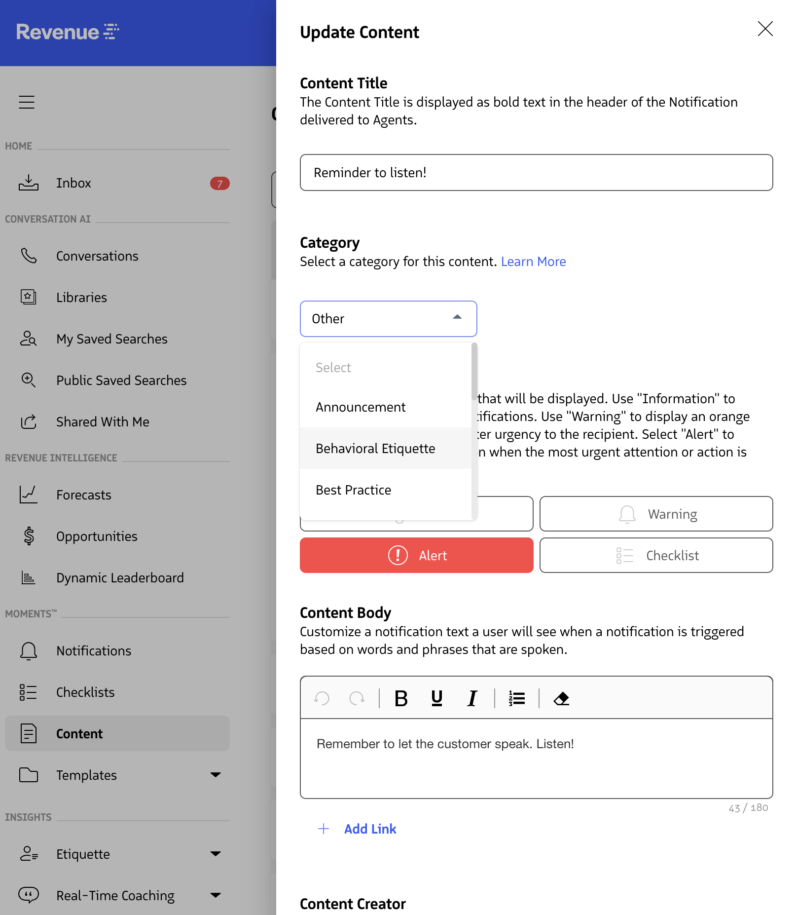Insert numbered list in editor
Image resolution: width=796 pixels, height=915 pixels.
(x=517, y=698)
